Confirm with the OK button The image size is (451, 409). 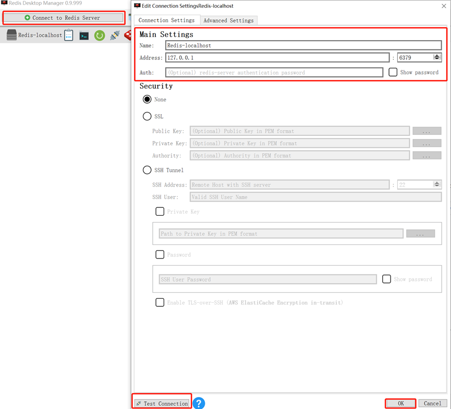pos(400,403)
